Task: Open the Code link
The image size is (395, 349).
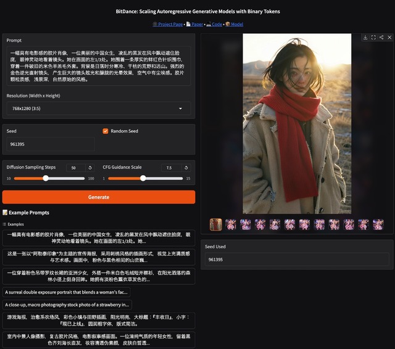Action: tap(216, 24)
